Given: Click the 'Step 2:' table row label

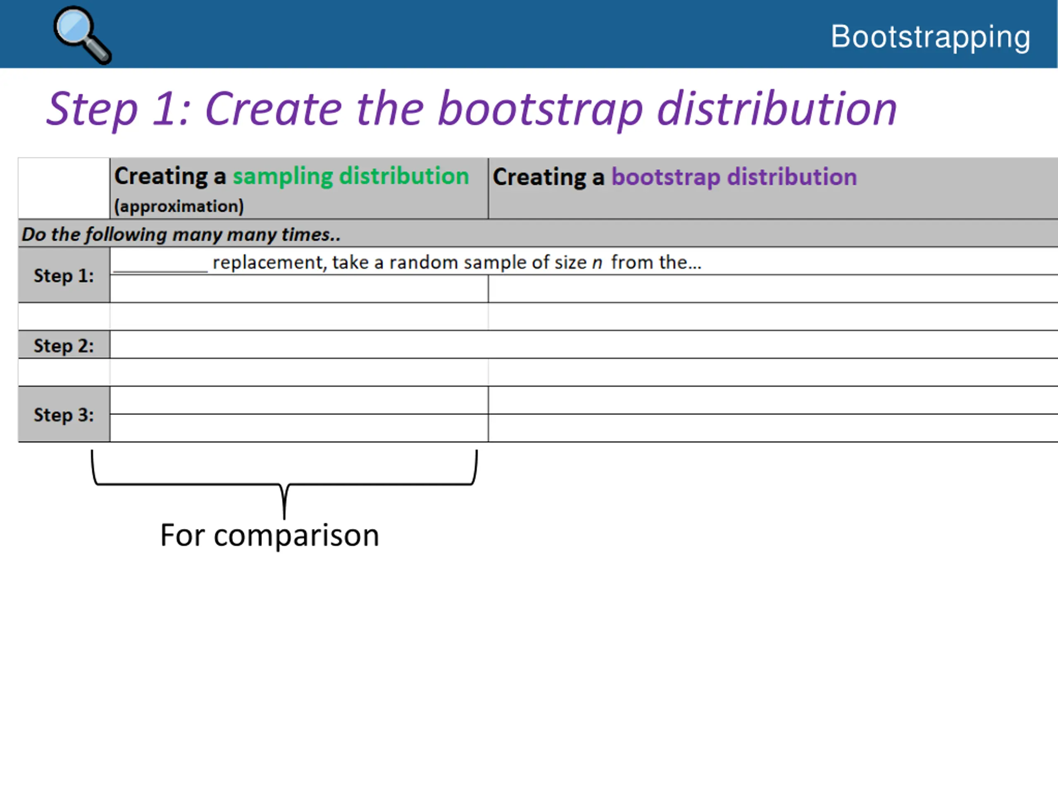Looking at the screenshot, I should 64,346.
